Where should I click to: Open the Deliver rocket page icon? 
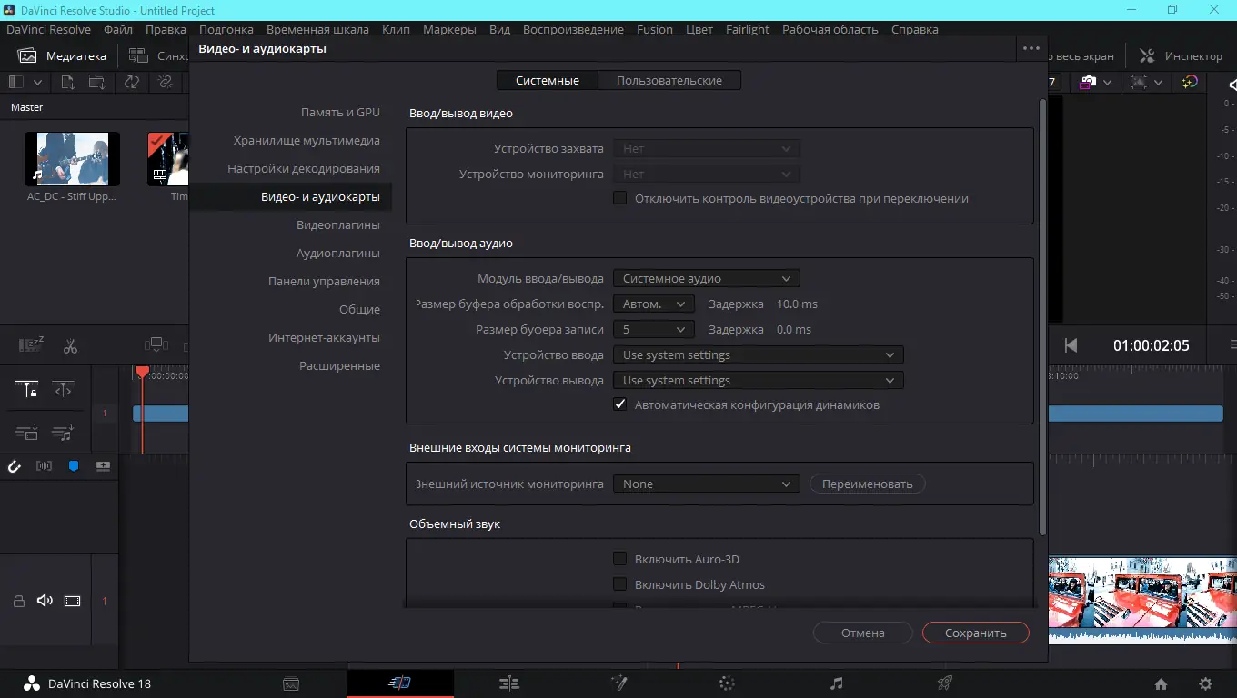pyautogui.click(x=945, y=683)
